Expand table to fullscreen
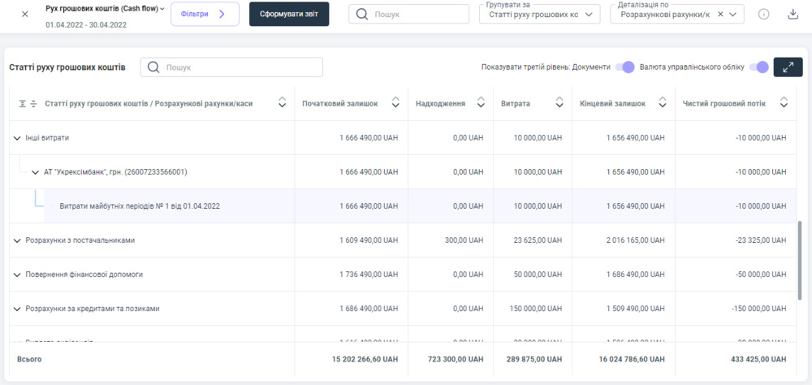The image size is (812, 385). (x=788, y=67)
